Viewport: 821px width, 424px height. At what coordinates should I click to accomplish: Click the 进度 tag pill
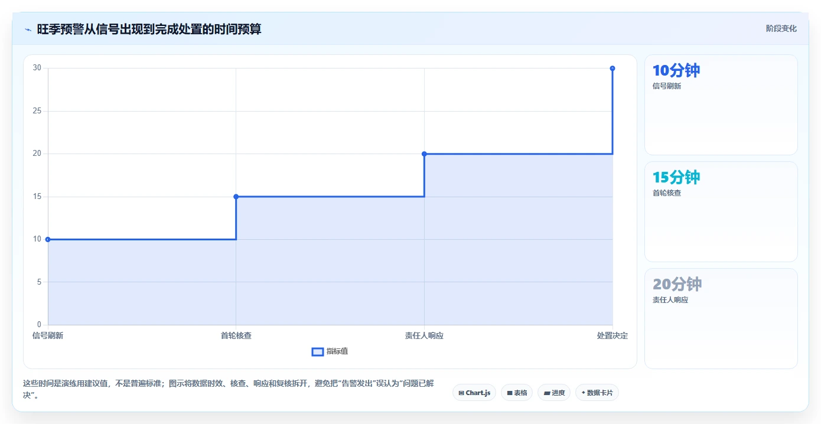click(554, 393)
